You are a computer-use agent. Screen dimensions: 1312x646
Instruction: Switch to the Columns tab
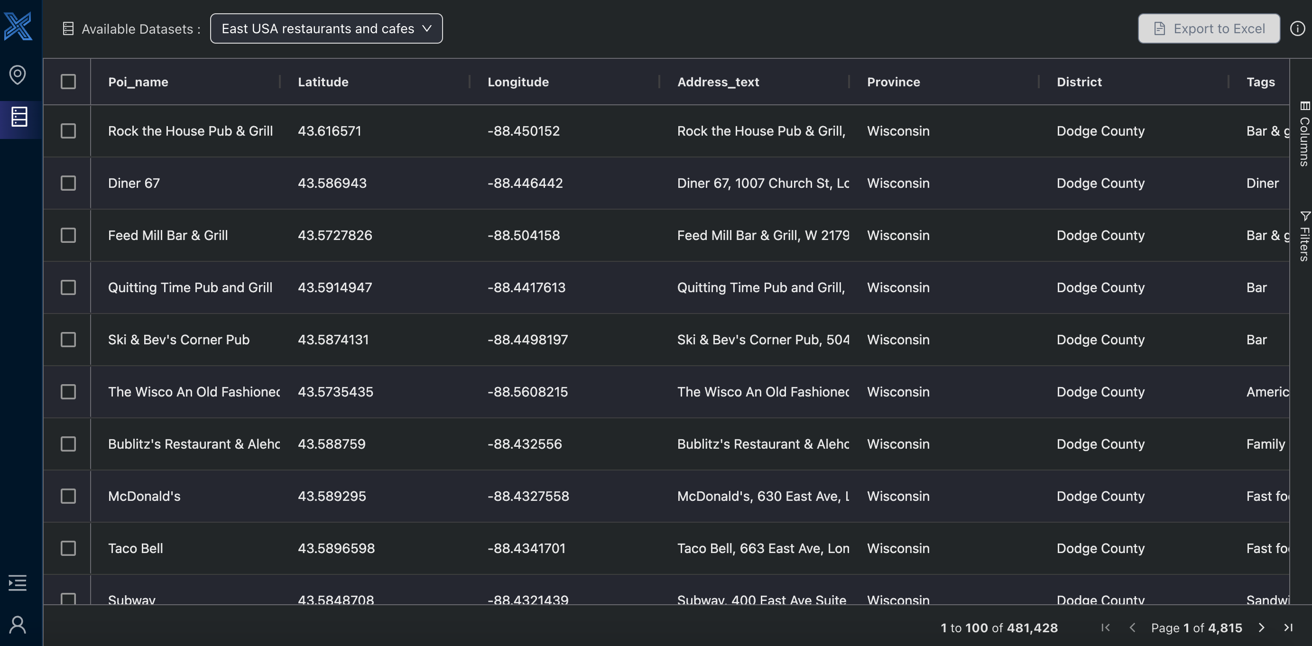[1304, 137]
